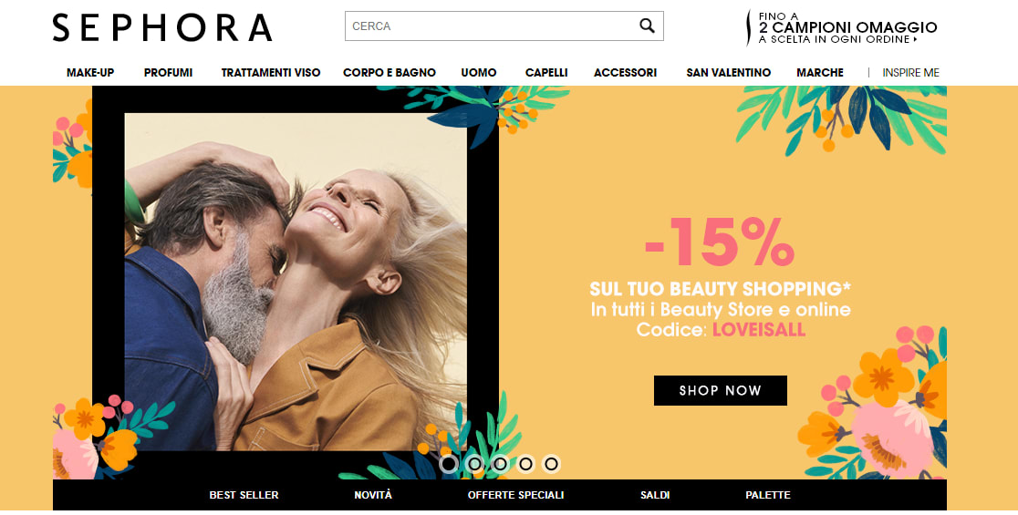Click the magnifying glass search icon
This screenshot has width=1018, height=515.
pos(647,26)
